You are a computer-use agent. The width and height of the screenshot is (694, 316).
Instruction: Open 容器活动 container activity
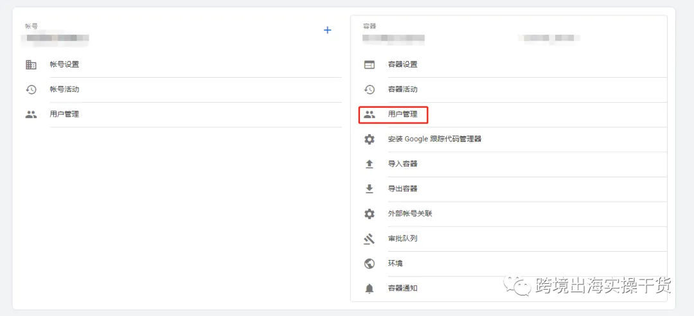(403, 89)
